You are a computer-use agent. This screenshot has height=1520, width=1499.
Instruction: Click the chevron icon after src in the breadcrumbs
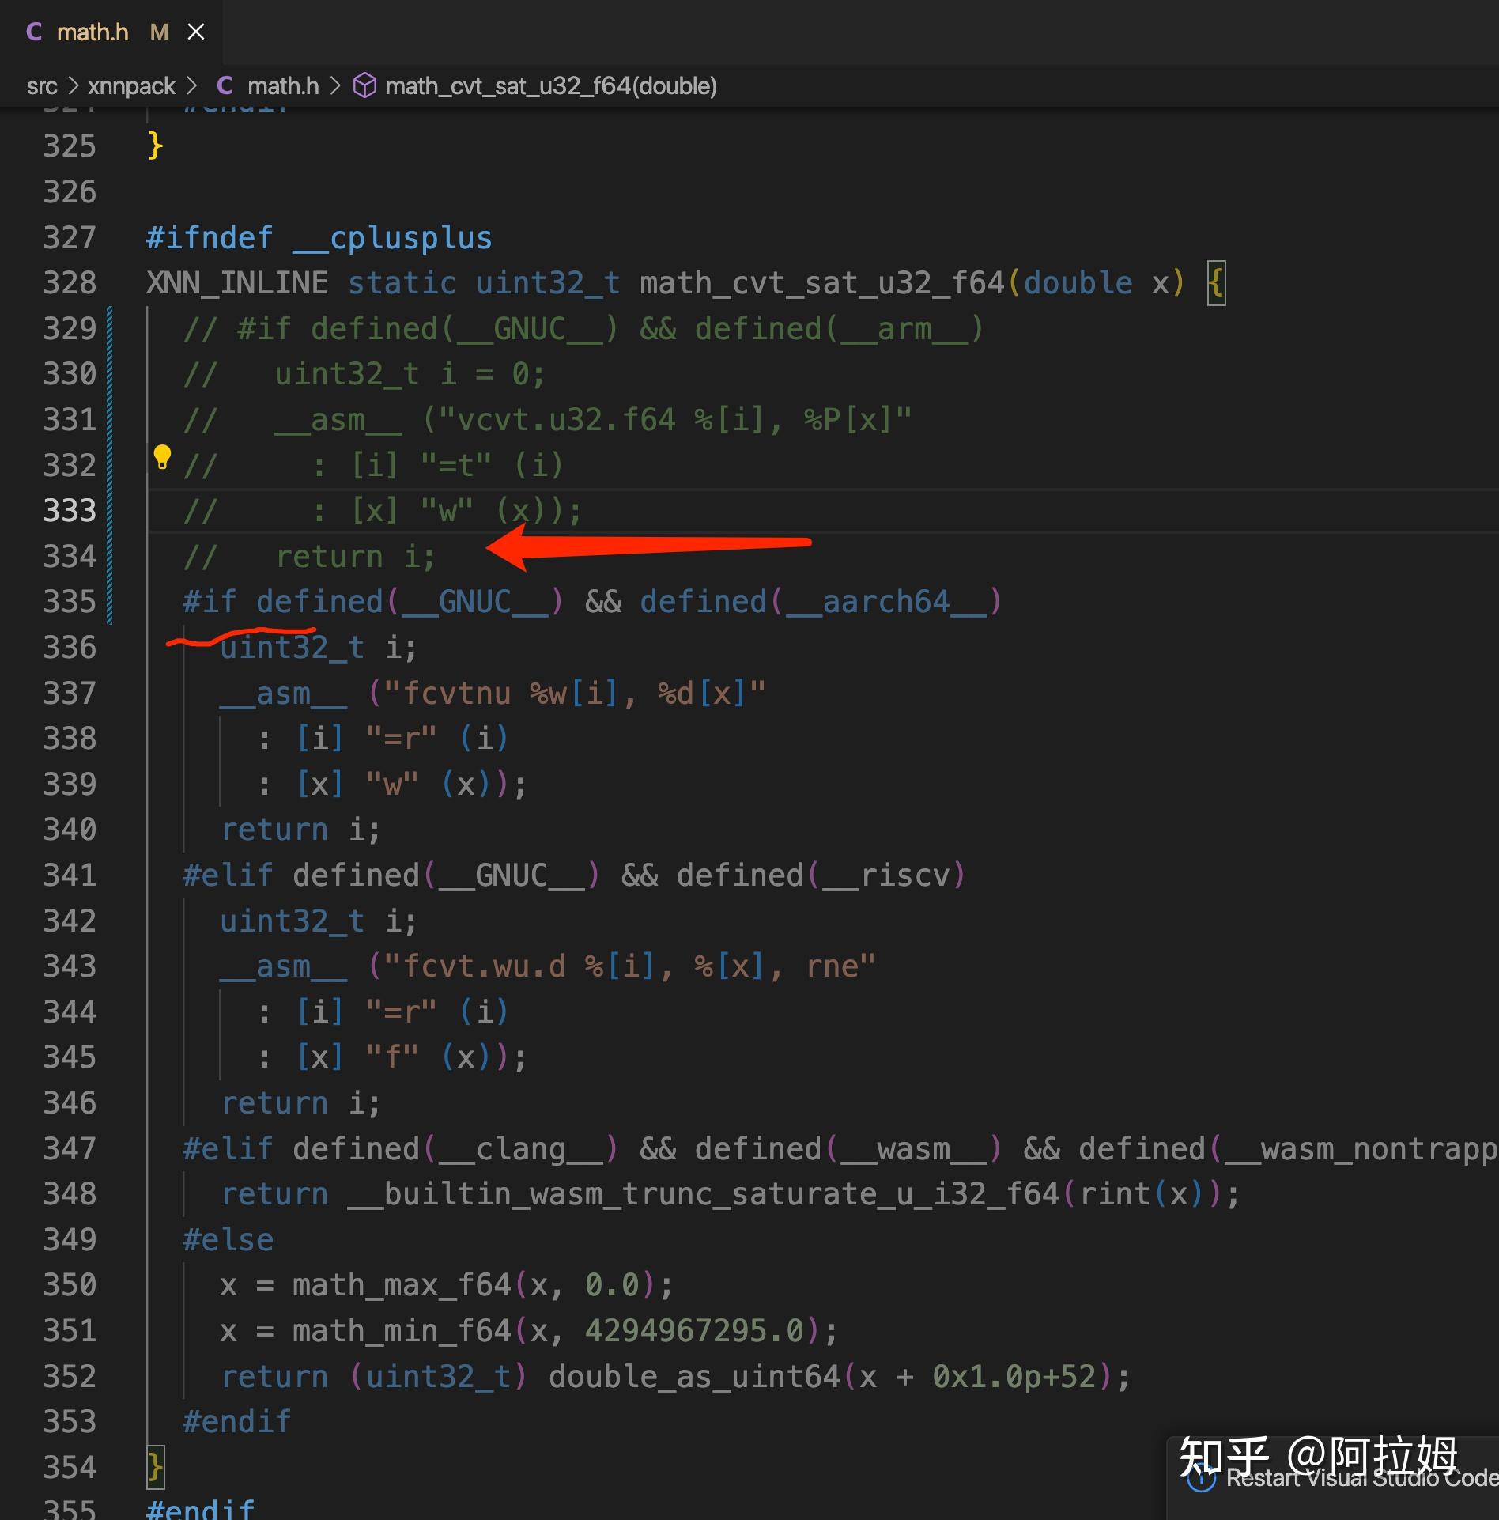pyautogui.click(x=72, y=87)
